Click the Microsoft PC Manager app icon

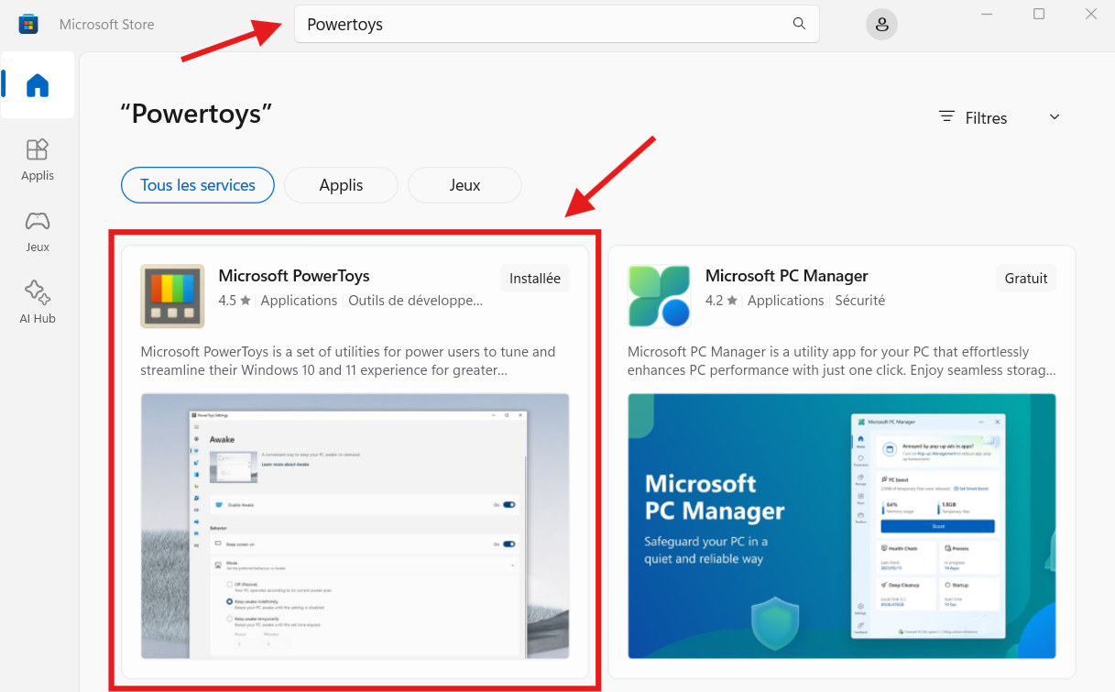pyautogui.click(x=659, y=296)
